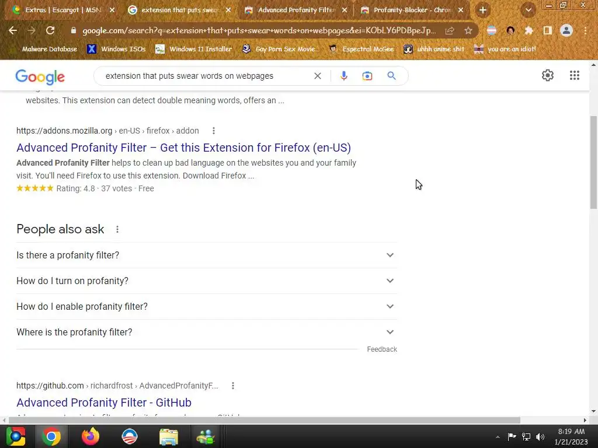The width and height of the screenshot is (598, 448).
Task: Close the Profanity-Blocker tab
Action: point(461,10)
